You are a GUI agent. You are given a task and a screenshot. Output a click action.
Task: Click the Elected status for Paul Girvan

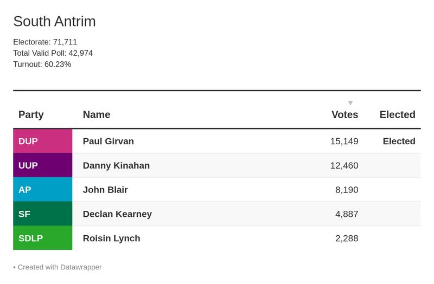[x=399, y=141]
